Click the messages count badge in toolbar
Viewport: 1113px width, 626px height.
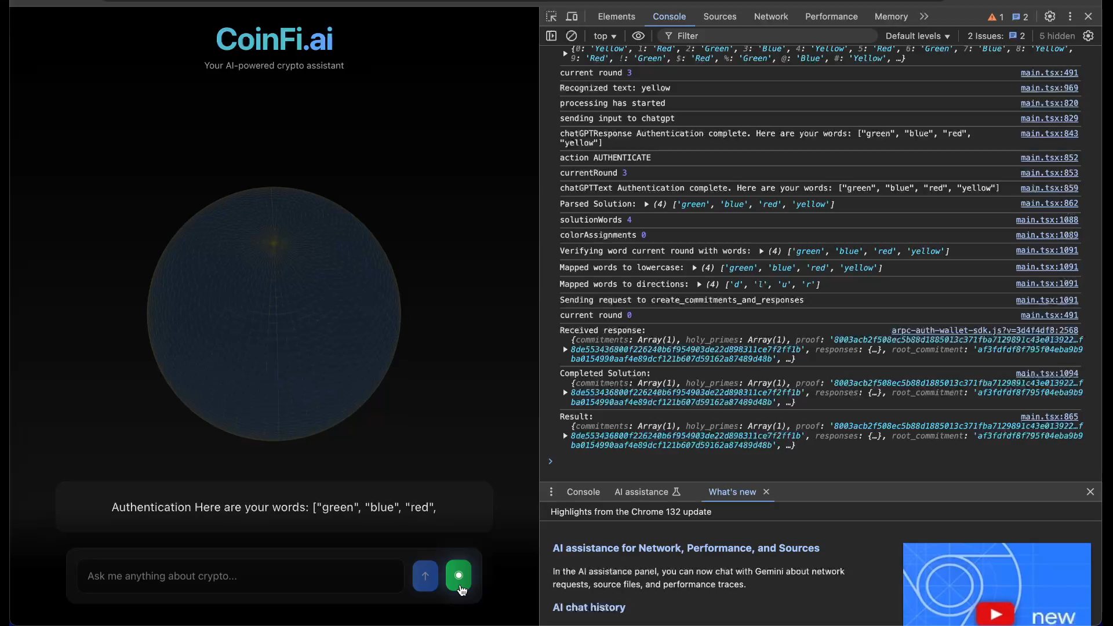coord(1020,17)
